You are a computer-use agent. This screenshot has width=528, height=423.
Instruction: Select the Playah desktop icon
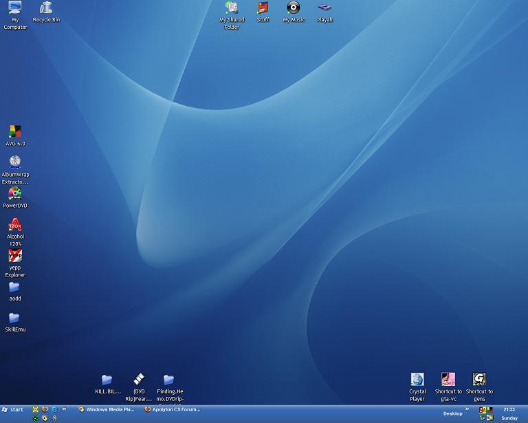coord(324,8)
